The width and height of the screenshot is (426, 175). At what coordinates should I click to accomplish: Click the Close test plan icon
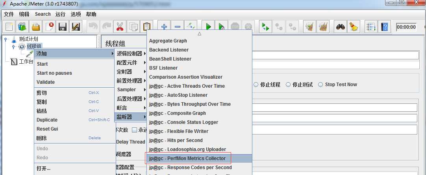(50, 27)
